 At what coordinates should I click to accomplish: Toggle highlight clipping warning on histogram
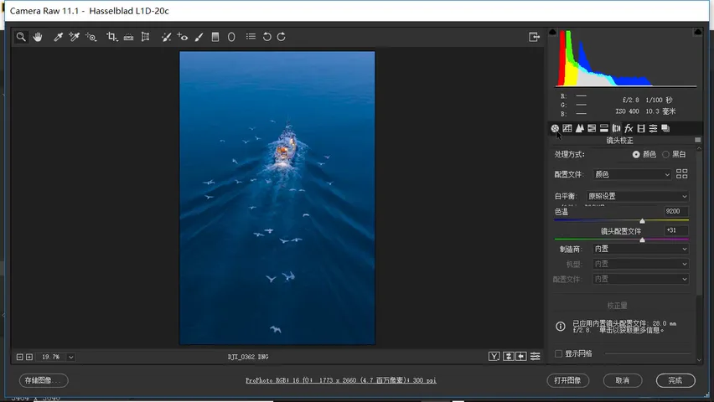697,32
